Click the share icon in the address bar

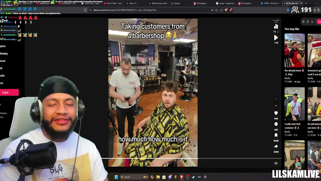tap(221, 10)
